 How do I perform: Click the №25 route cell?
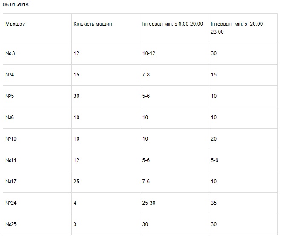[12, 224]
